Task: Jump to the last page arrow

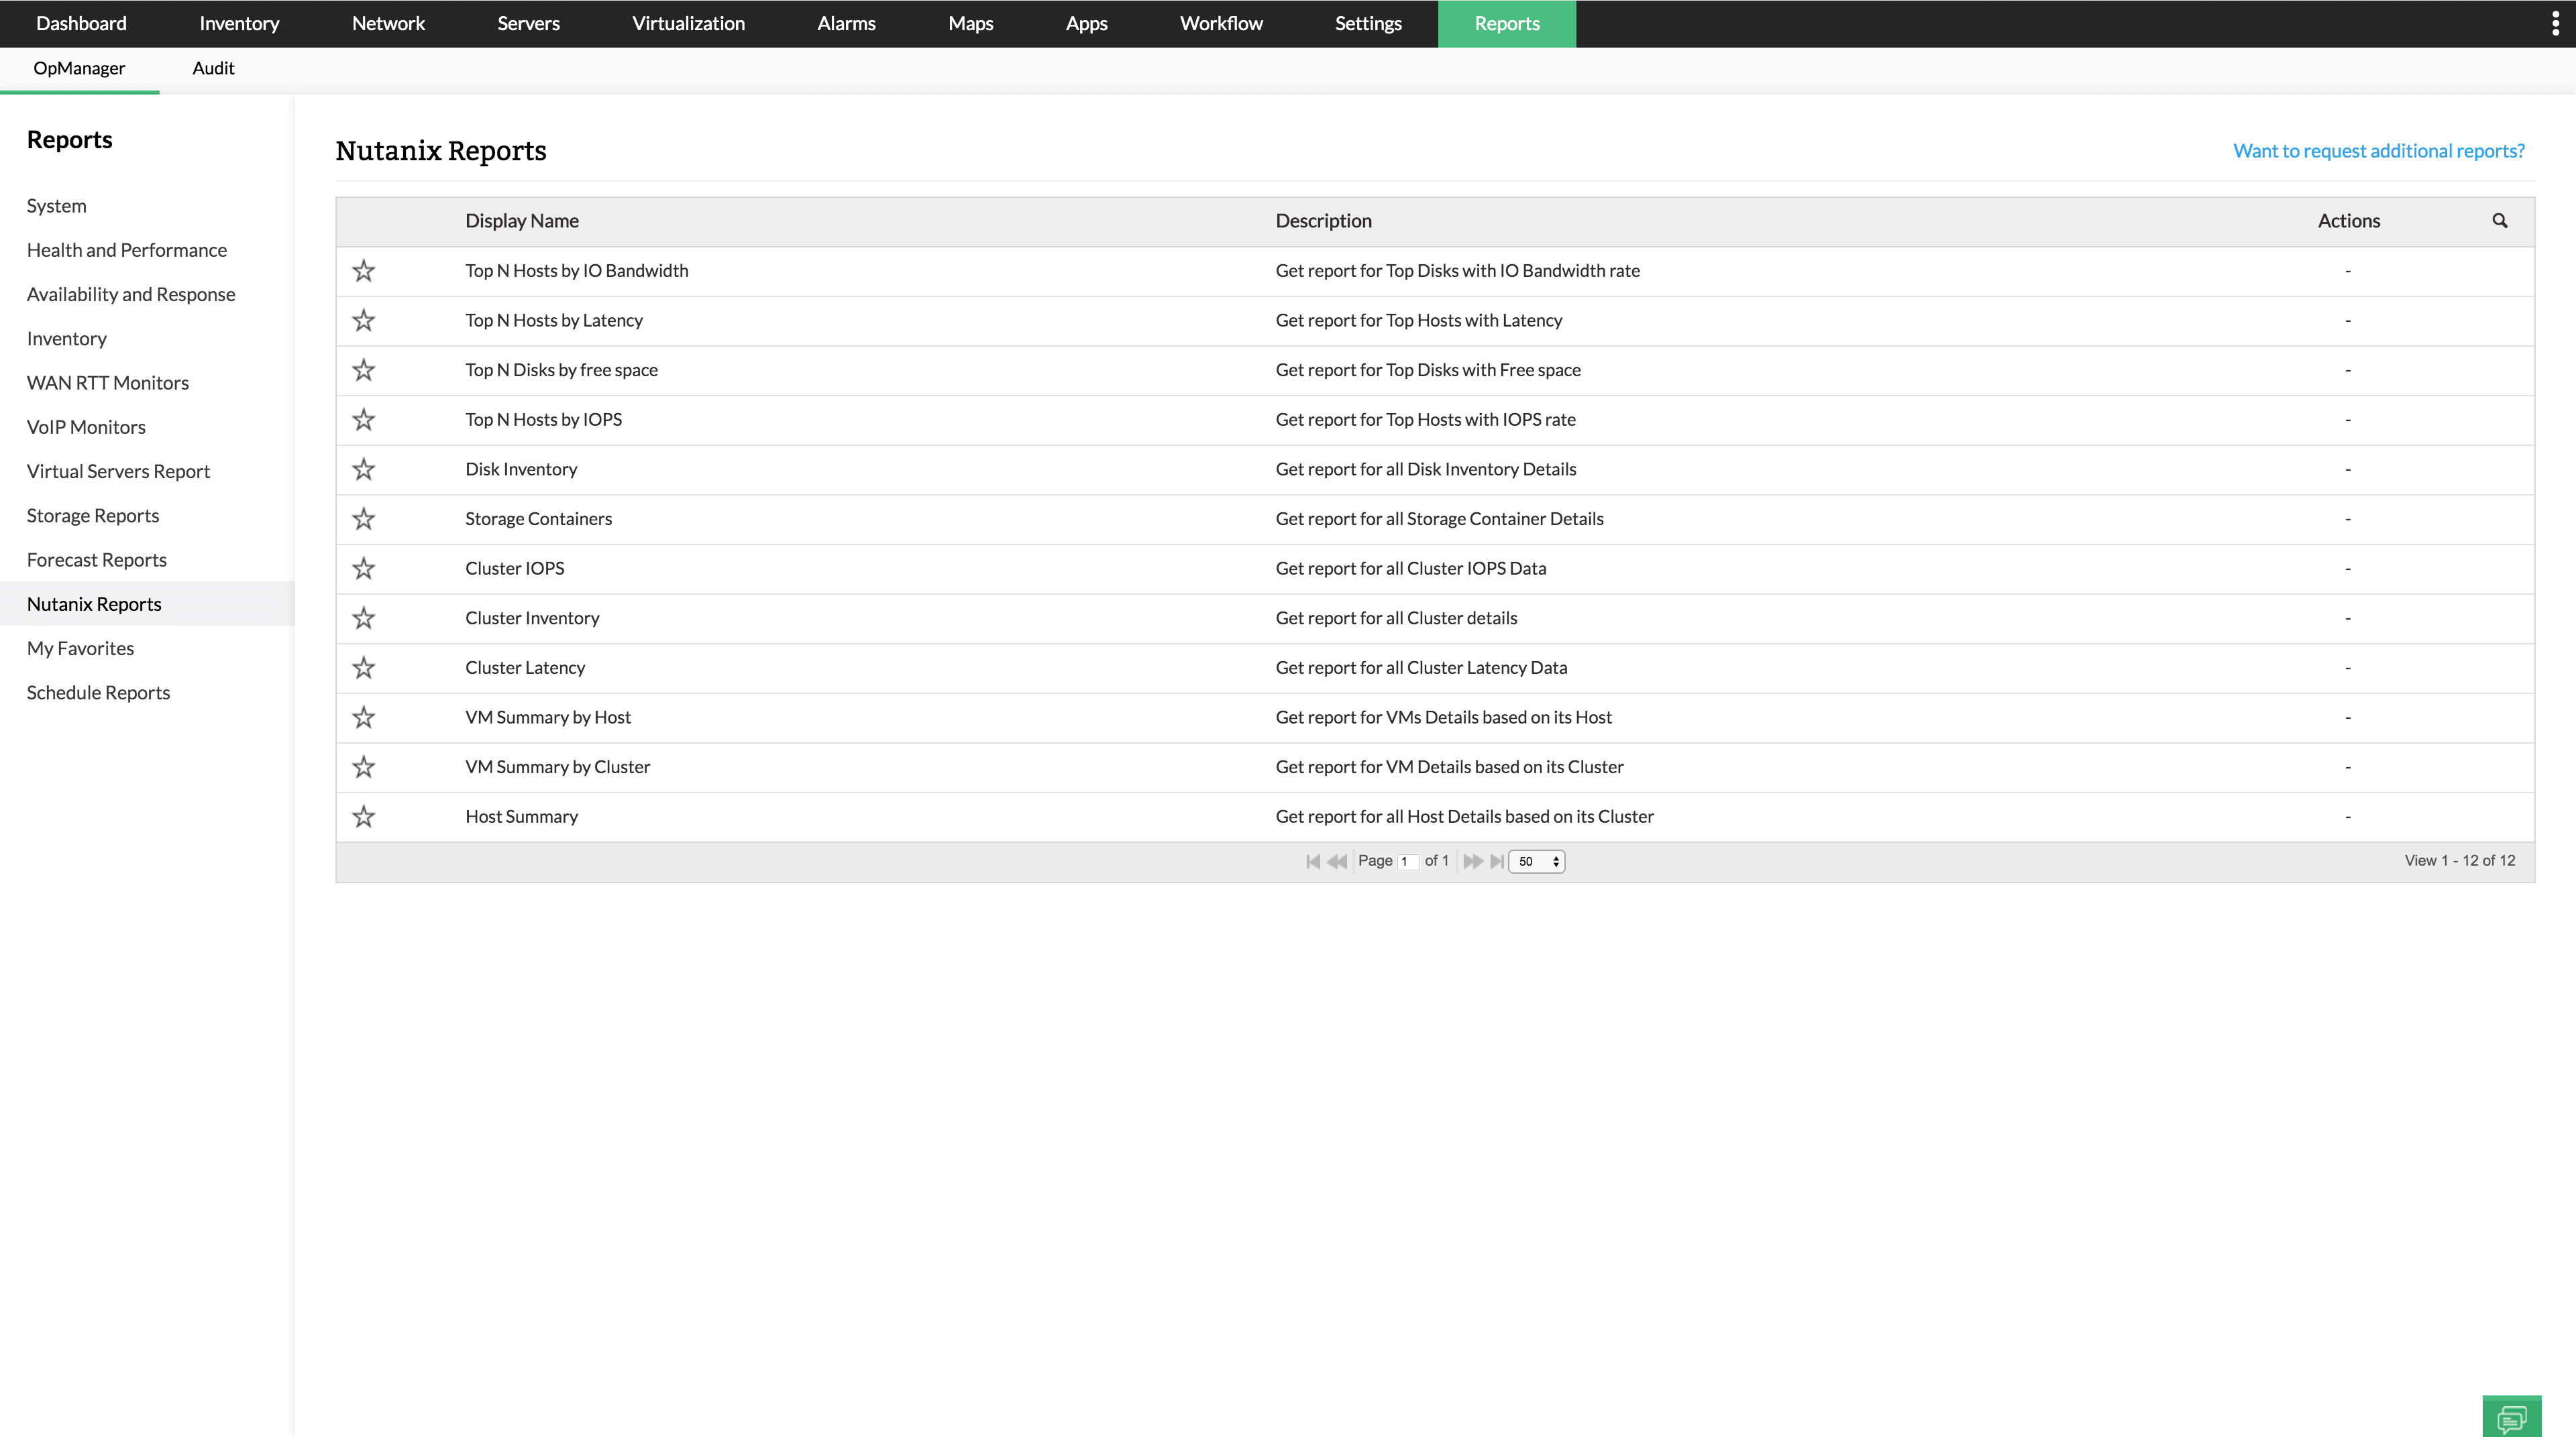Action: point(1496,862)
